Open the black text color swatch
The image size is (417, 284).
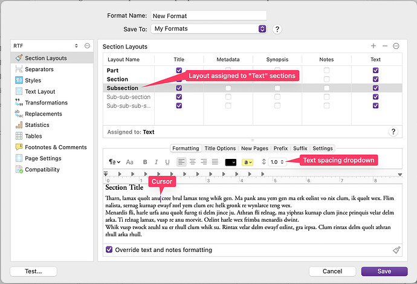point(231,162)
